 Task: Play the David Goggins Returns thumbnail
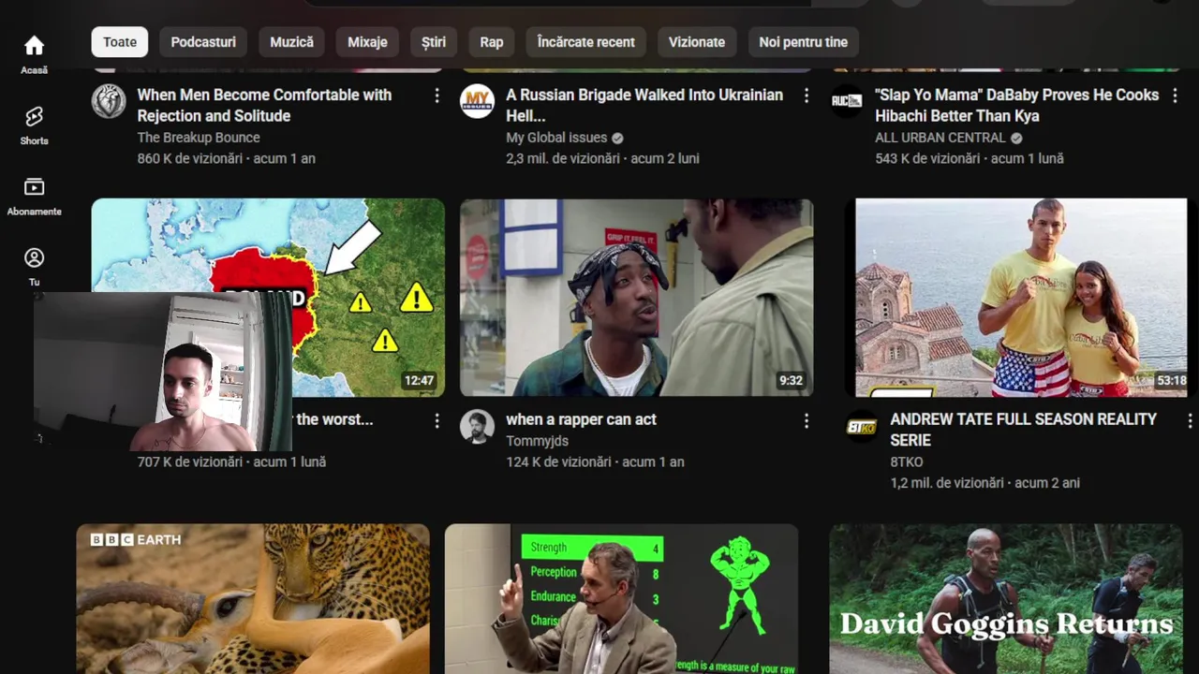click(x=1006, y=599)
